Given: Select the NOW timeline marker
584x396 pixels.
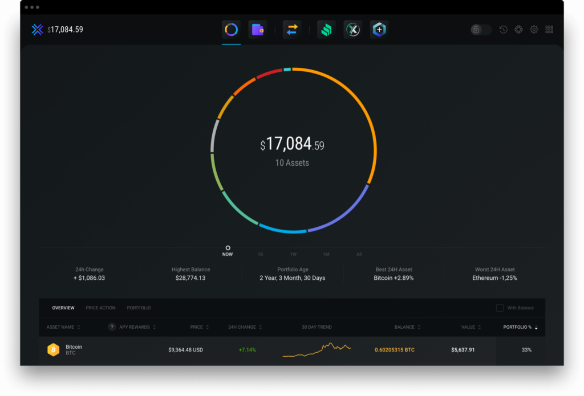Looking at the screenshot, I should 228,251.
